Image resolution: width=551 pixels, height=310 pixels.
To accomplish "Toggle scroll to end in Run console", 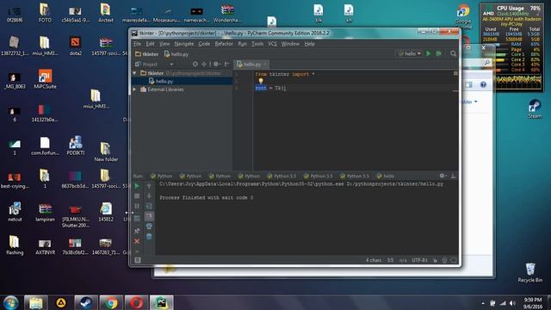I will coord(149,216).
